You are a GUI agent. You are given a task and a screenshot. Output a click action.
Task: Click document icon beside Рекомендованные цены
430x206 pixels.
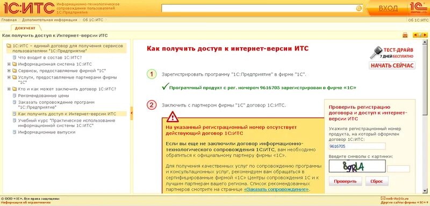click(15, 96)
